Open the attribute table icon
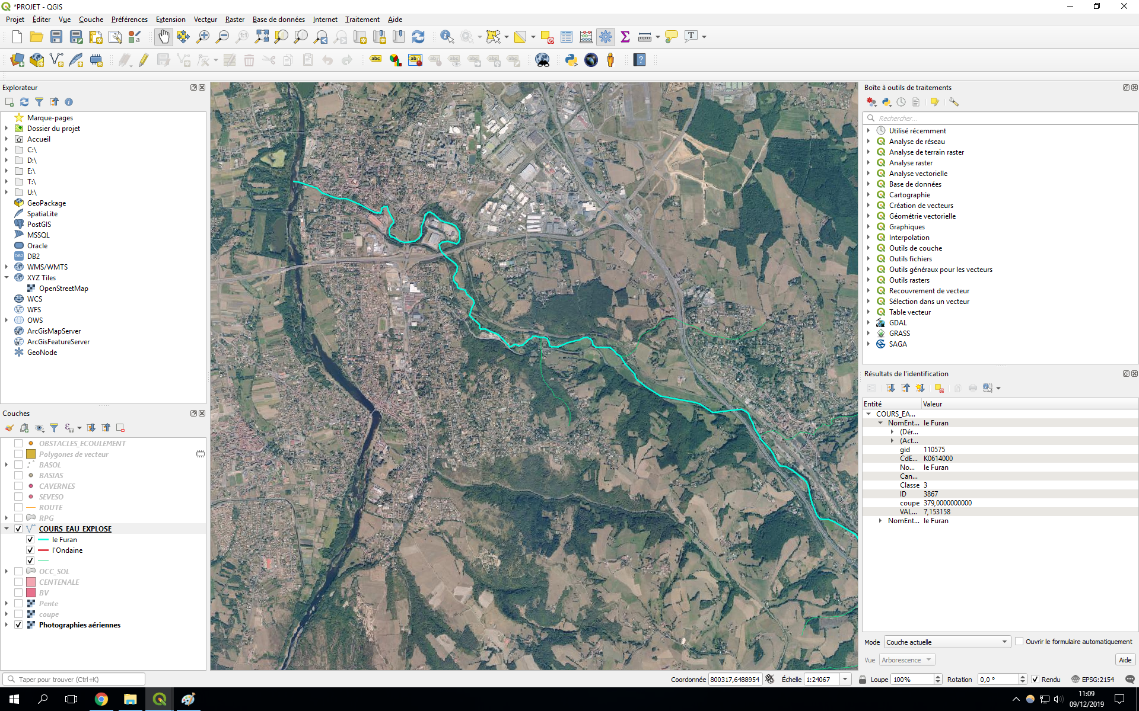This screenshot has width=1139, height=711. pos(567,37)
